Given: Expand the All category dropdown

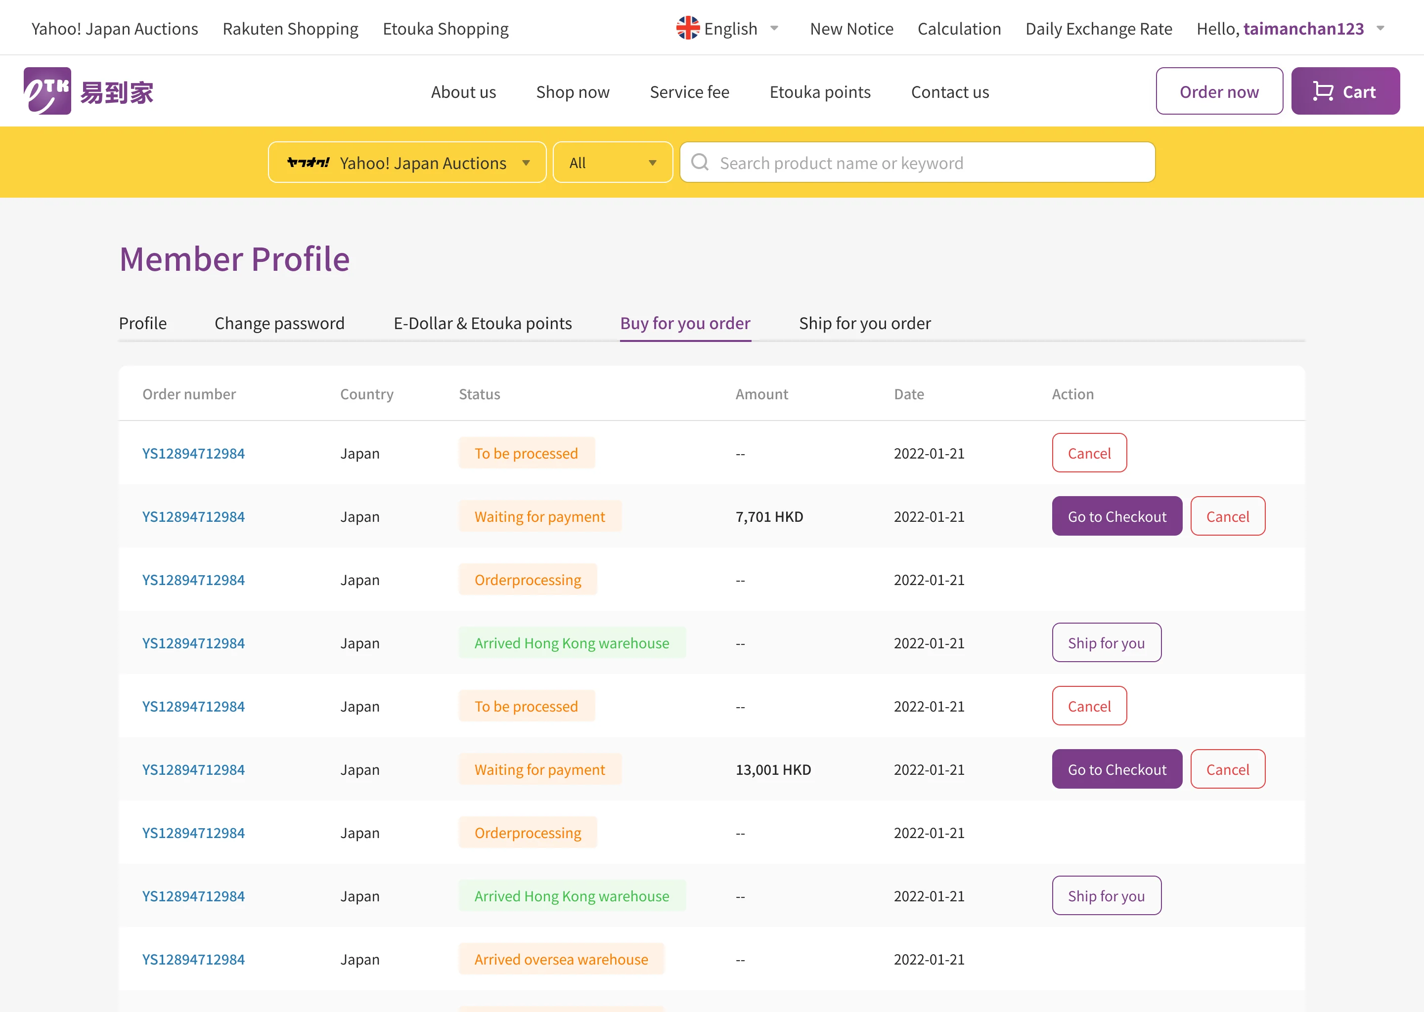Looking at the screenshot, I should [x=612, y=163].
